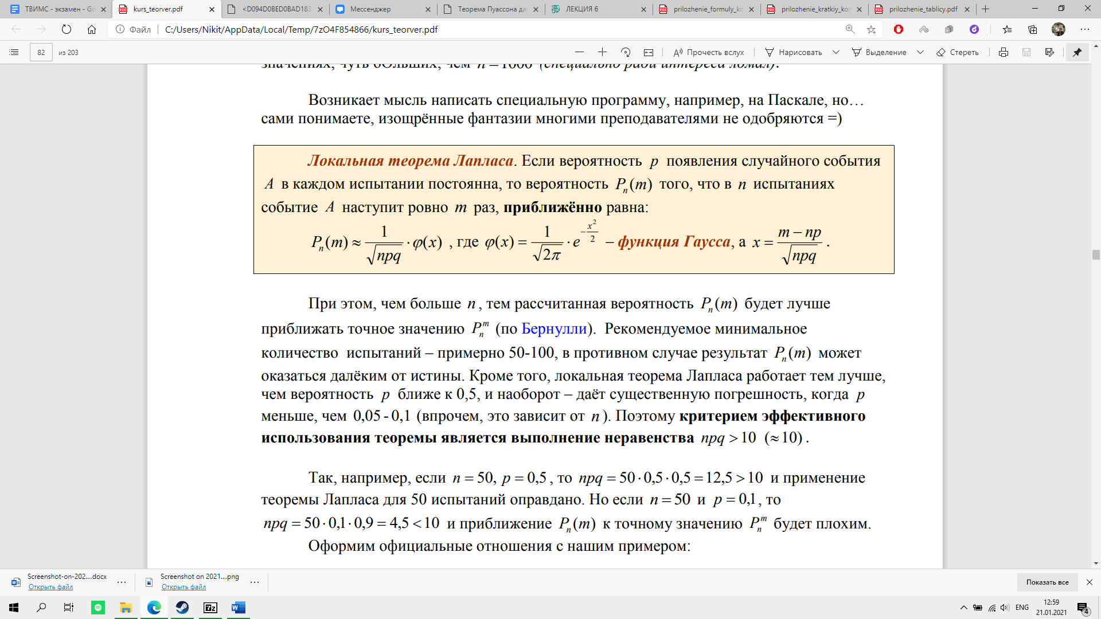Switch to the prilozhenie_tablicy.pdf tab
Viewport: 1101px width, 619px height.
(921, 9)
